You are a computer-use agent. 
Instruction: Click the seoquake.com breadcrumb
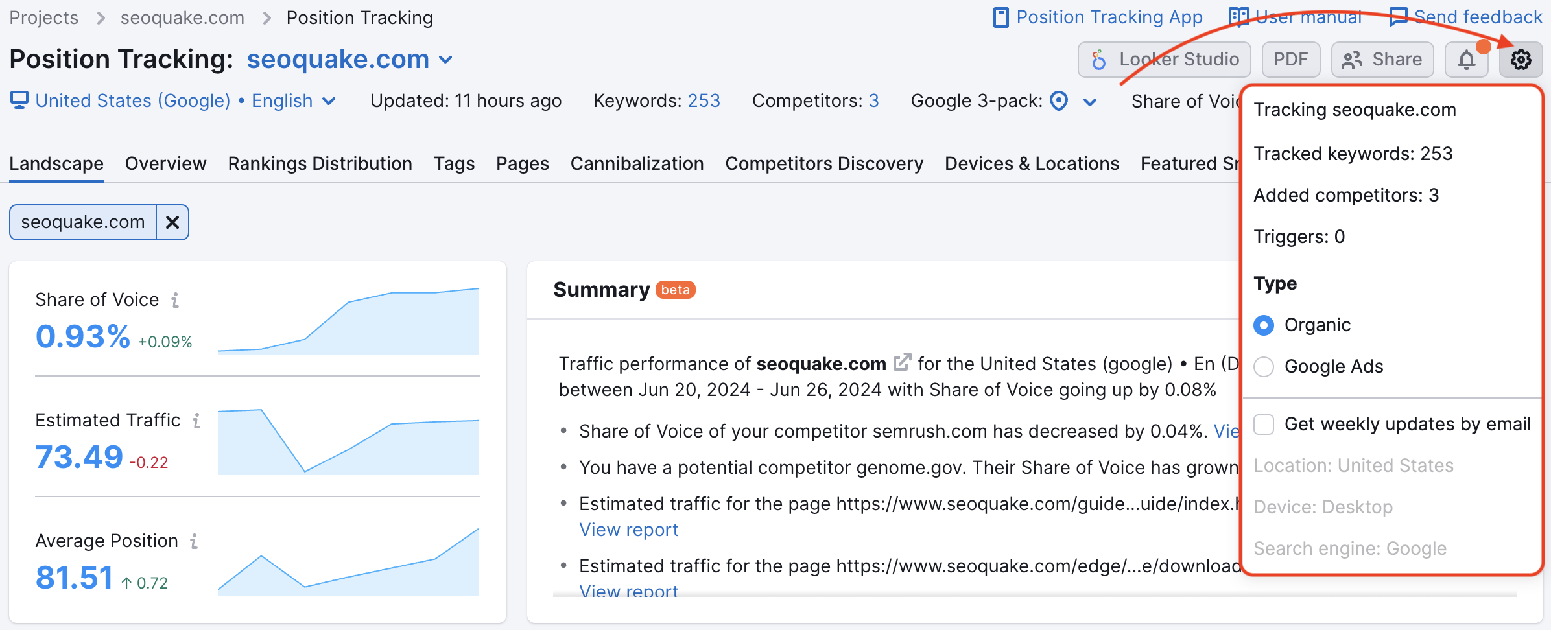point(183,17)
